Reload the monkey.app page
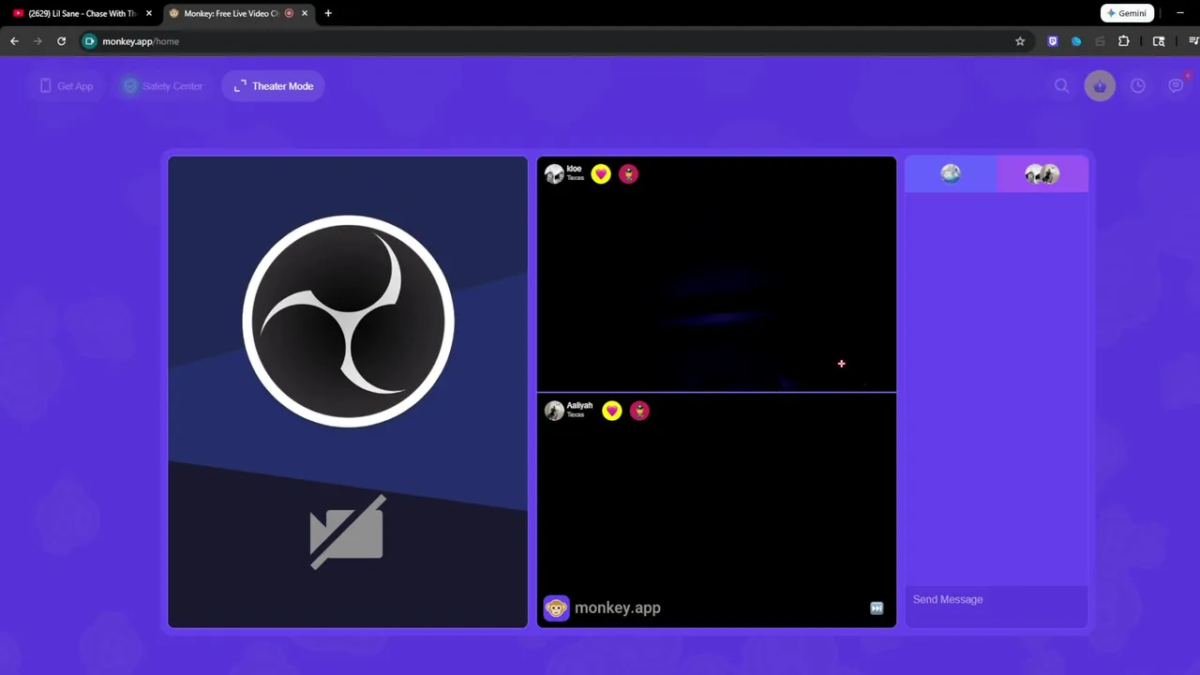Image resolution: width=1200 pixels, height=675 pixels. pyautogui.click(x=61, y=41)
